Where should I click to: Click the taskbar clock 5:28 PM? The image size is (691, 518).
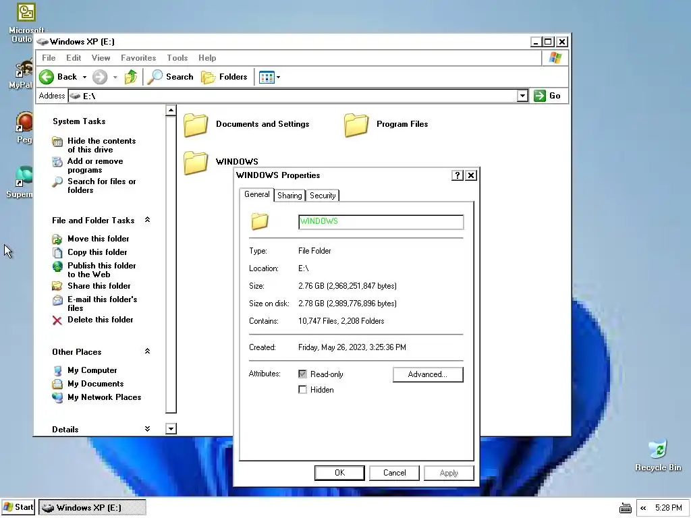coord(668,509)
